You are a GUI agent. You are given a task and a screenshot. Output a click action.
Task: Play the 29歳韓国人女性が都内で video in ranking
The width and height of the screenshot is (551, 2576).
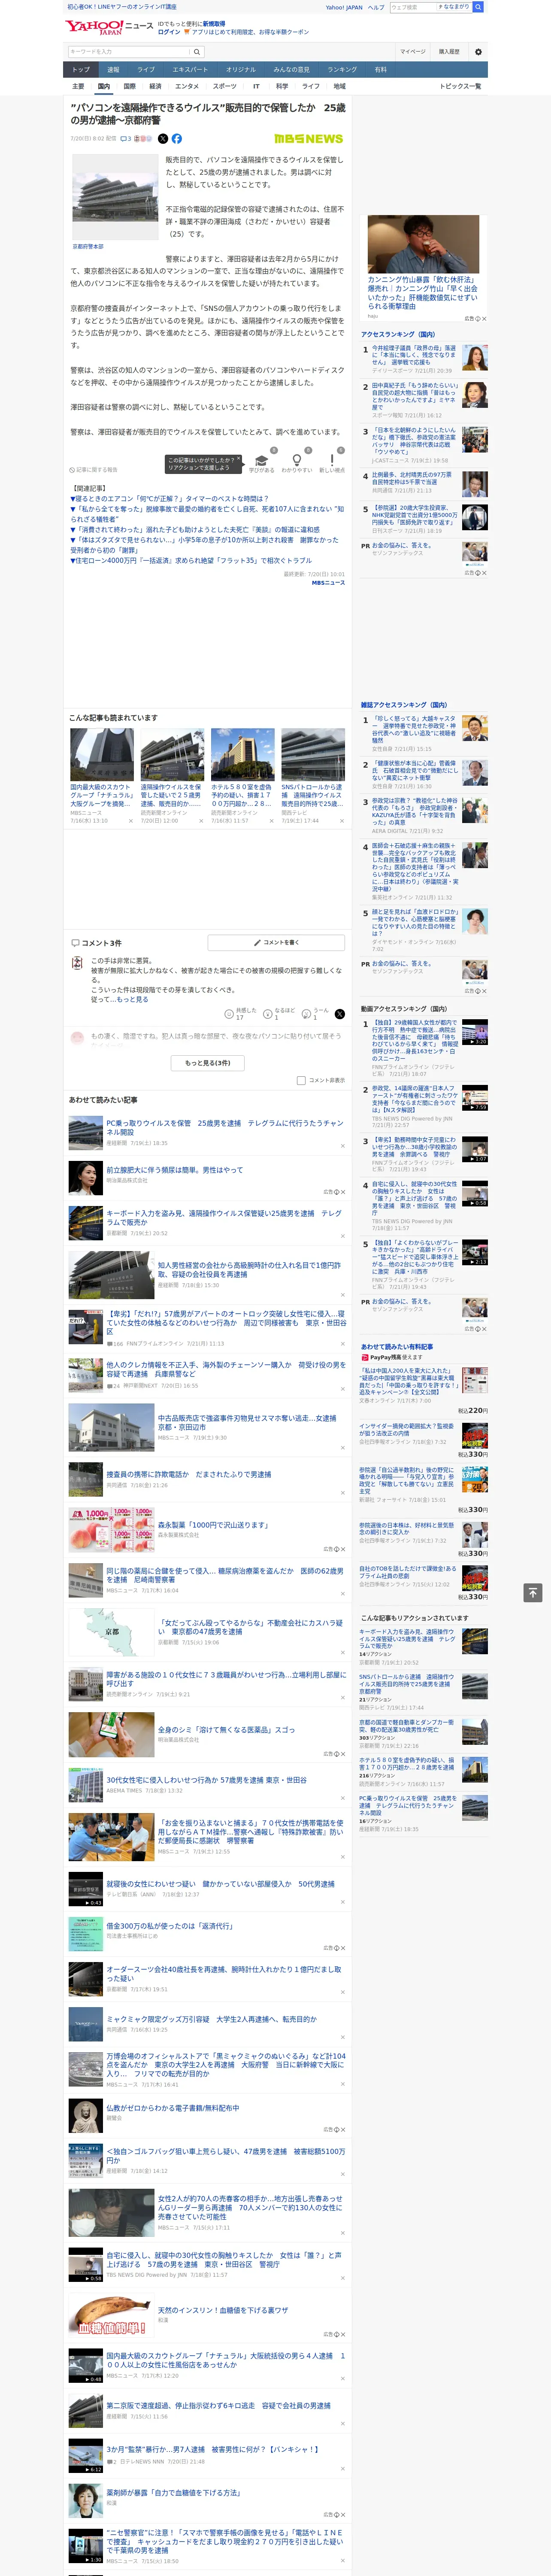tap(475, 1032)
